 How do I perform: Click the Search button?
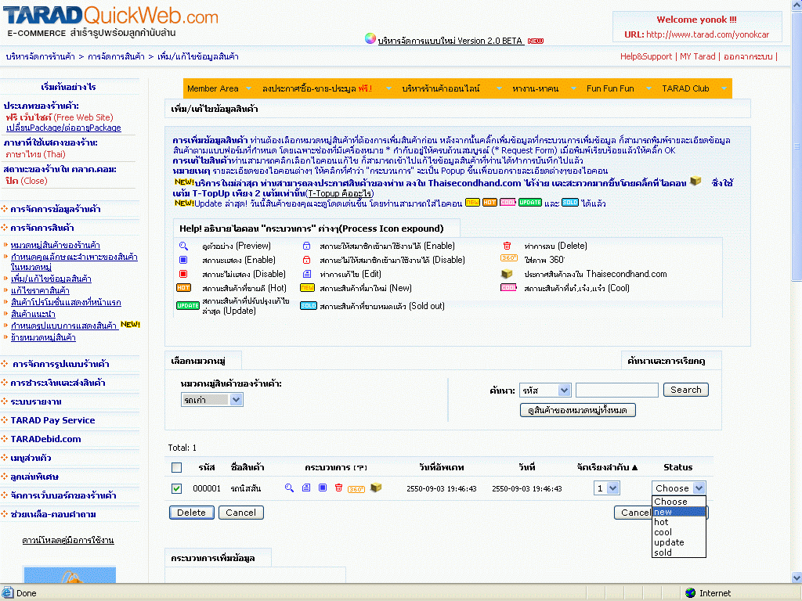tap(685, 390)
